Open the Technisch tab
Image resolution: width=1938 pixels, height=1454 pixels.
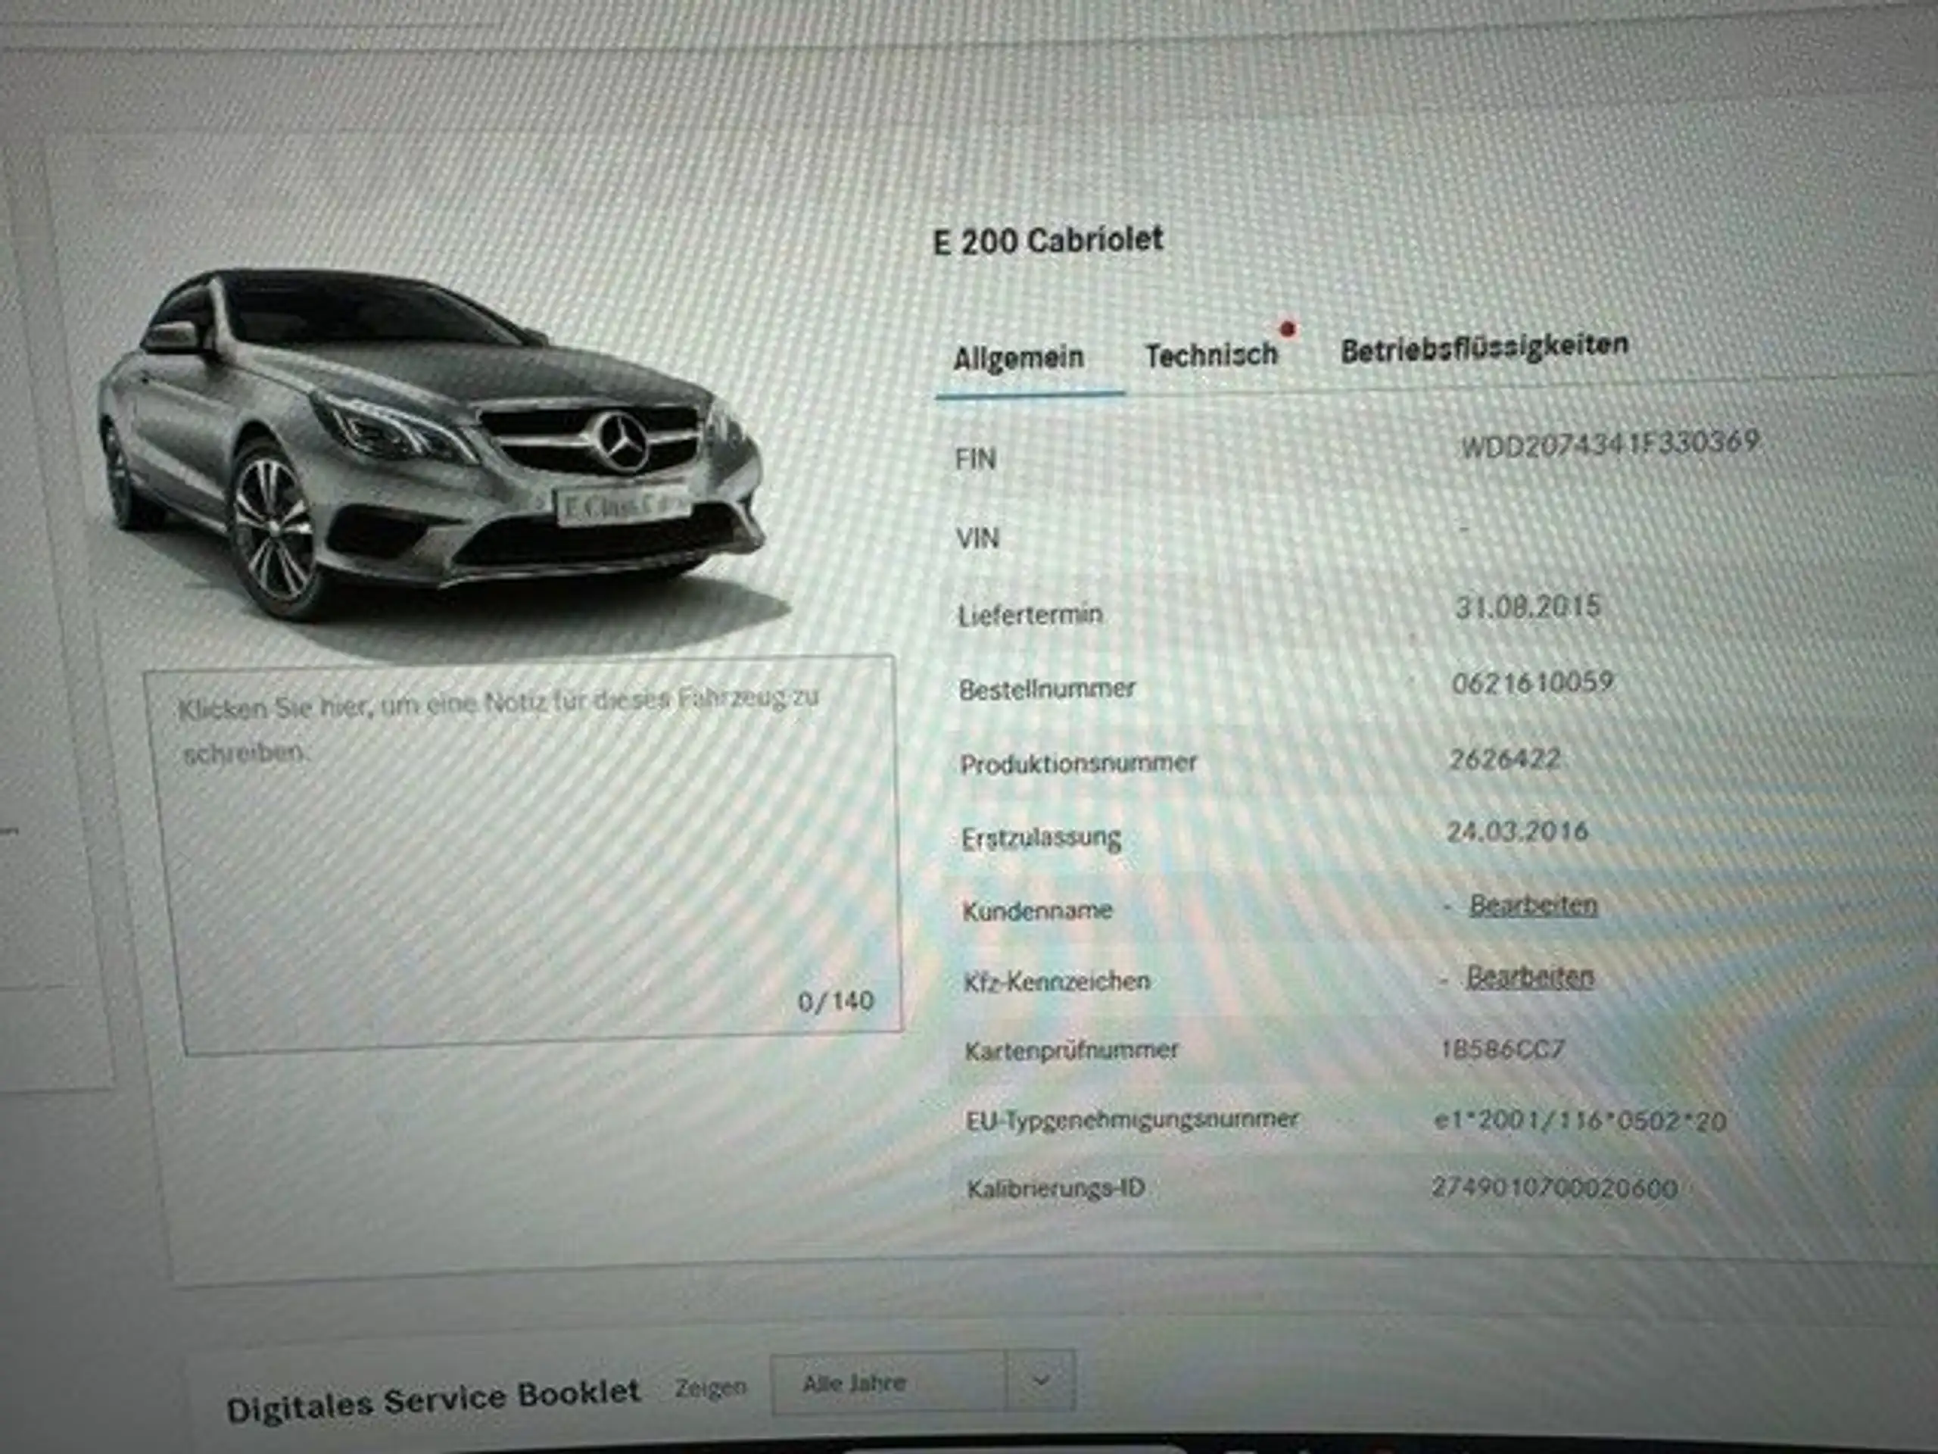point(1212,355)
